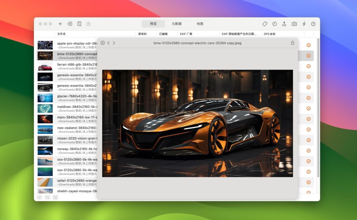Click the sort arrows icon at bottom left
Viewport: 357px width, 220px height.
(x=47, y=197)
